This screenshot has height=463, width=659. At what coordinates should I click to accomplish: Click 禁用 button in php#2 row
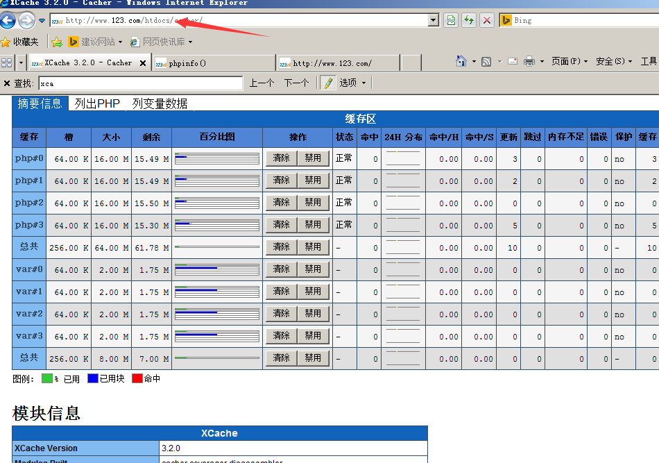[313, 203]
